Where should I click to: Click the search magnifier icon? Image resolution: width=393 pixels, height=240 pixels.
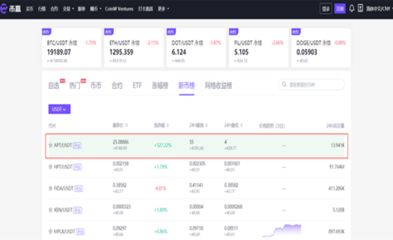coord(284,85)
